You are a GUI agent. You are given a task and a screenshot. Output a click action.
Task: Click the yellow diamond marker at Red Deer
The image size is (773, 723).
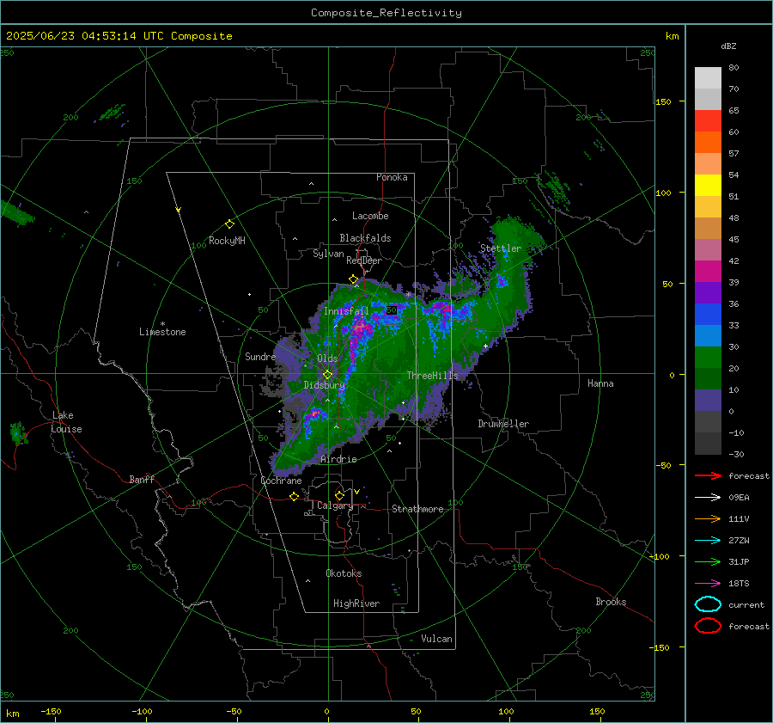353,279
